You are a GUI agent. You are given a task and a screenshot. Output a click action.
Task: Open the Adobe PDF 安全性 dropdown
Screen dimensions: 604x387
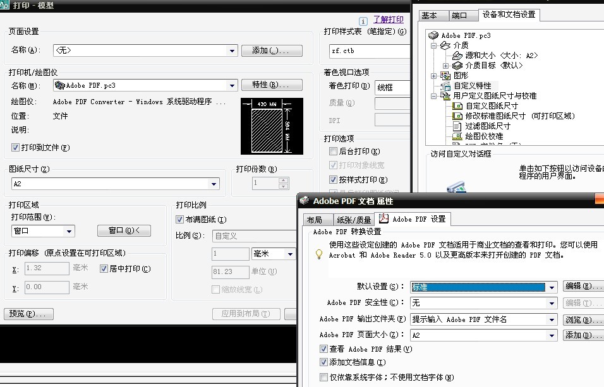(x=552, y=303)
